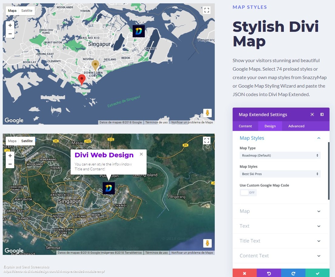Toggle Use Custom Google Map Code switch
Image resolution: width=335 pixels, height=277 pixels.
(248, 192)
